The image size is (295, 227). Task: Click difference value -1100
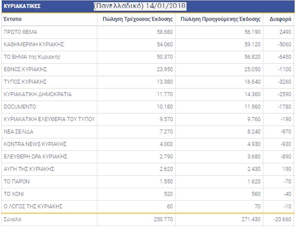284,69
